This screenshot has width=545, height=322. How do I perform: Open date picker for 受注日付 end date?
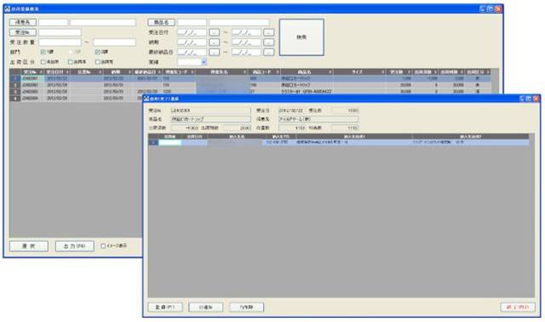[x=269, y=32]
